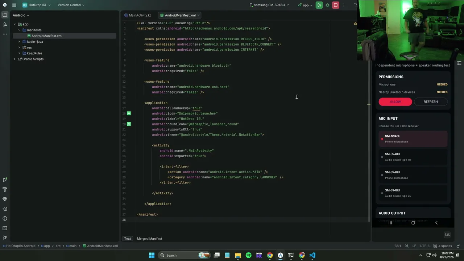Tap the ALLOW permissions button
This screenshot has height=261, width=464.
pos(395,102)
